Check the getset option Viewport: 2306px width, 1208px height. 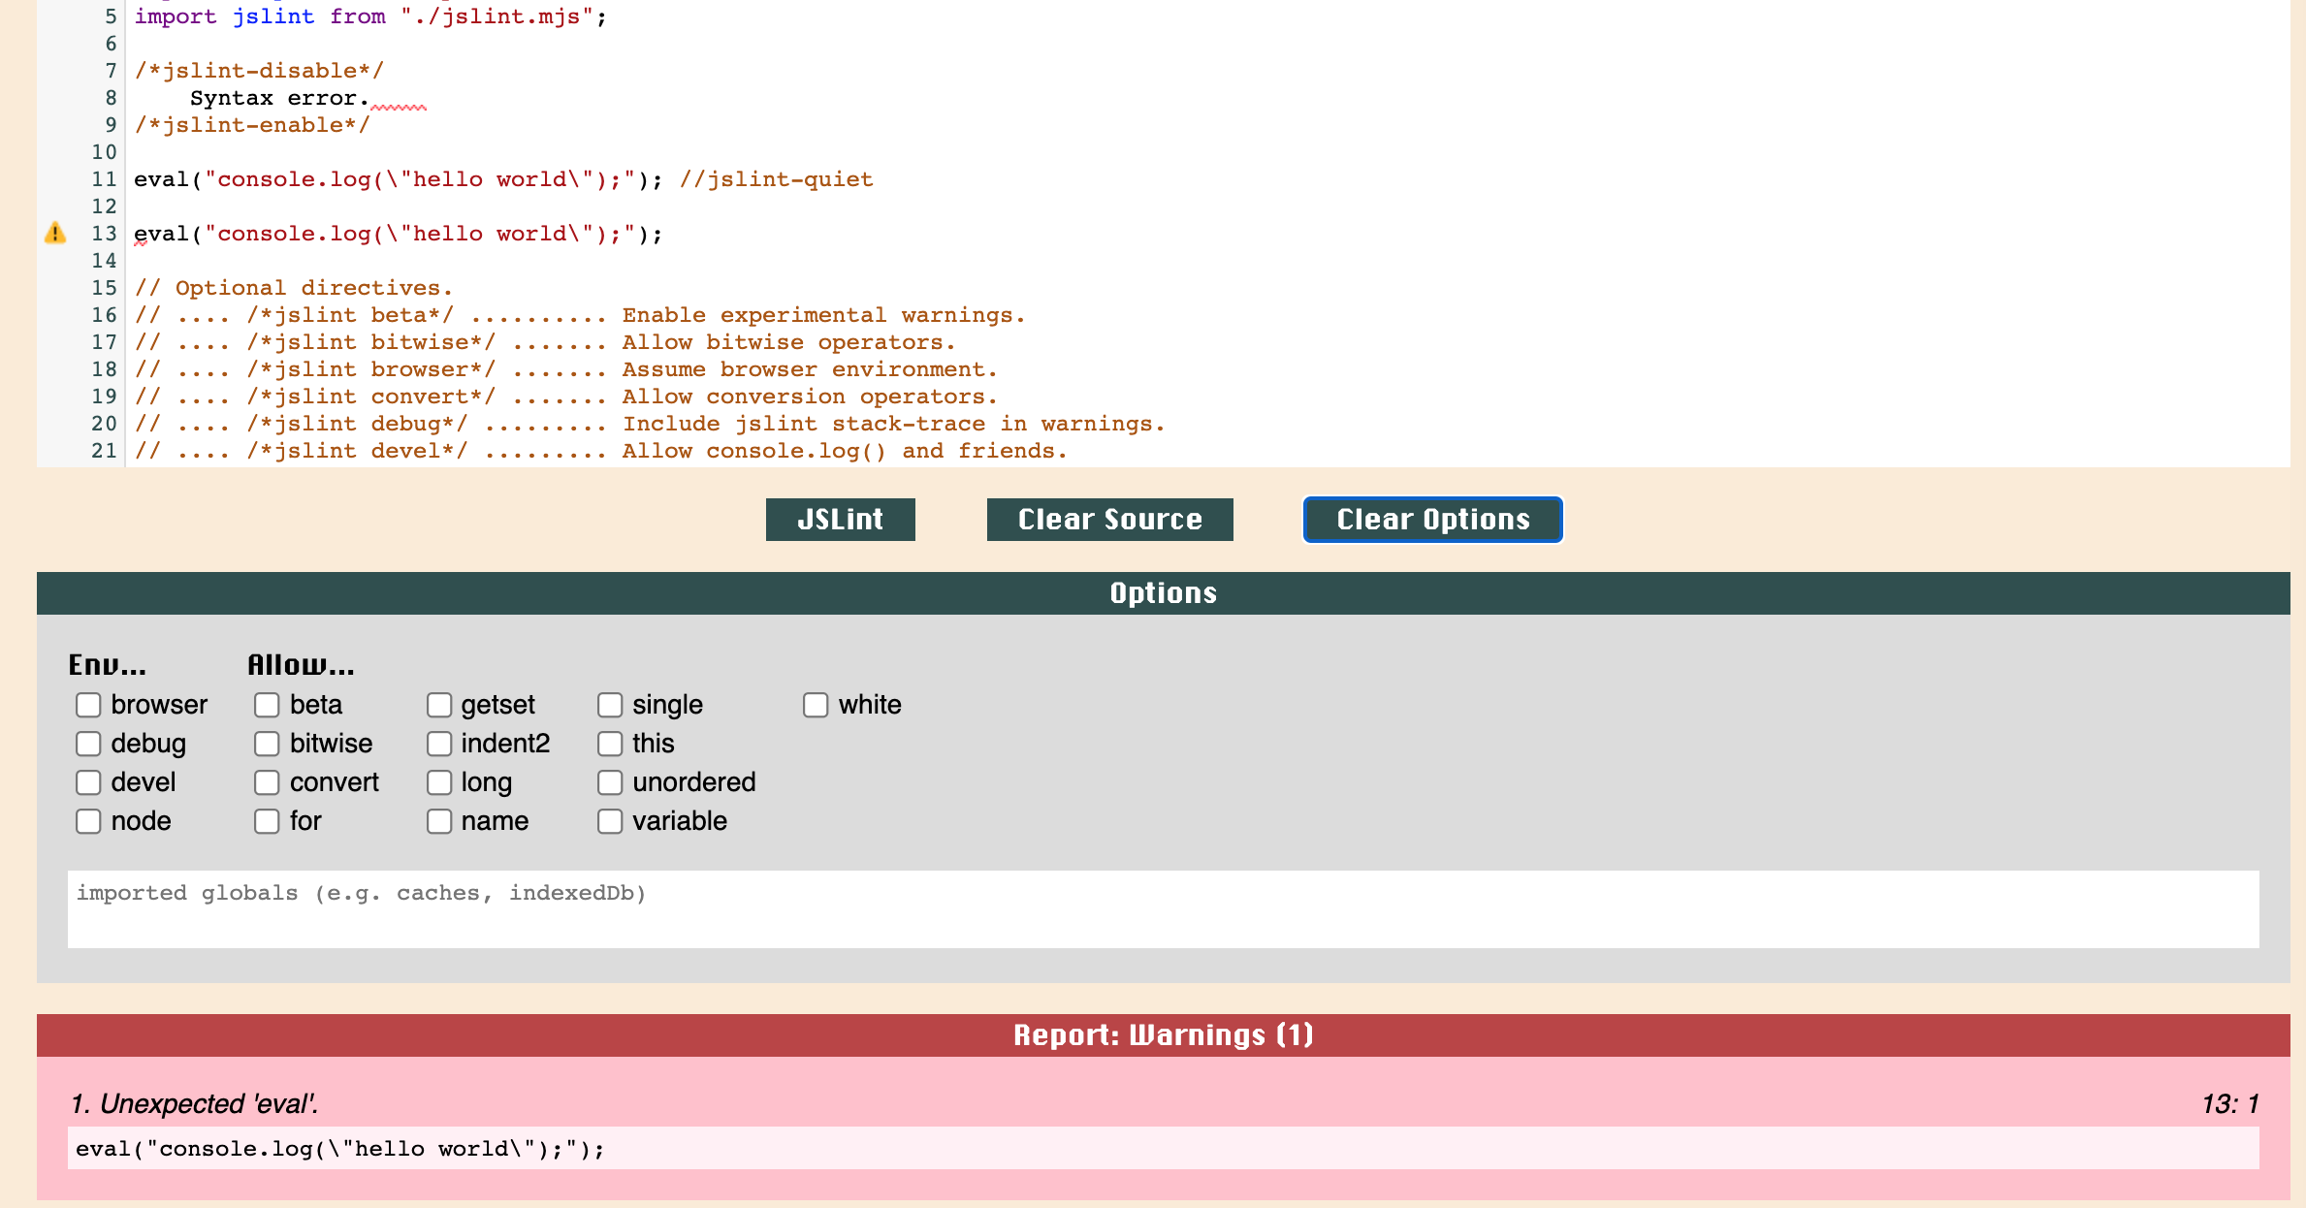[439, 705]
